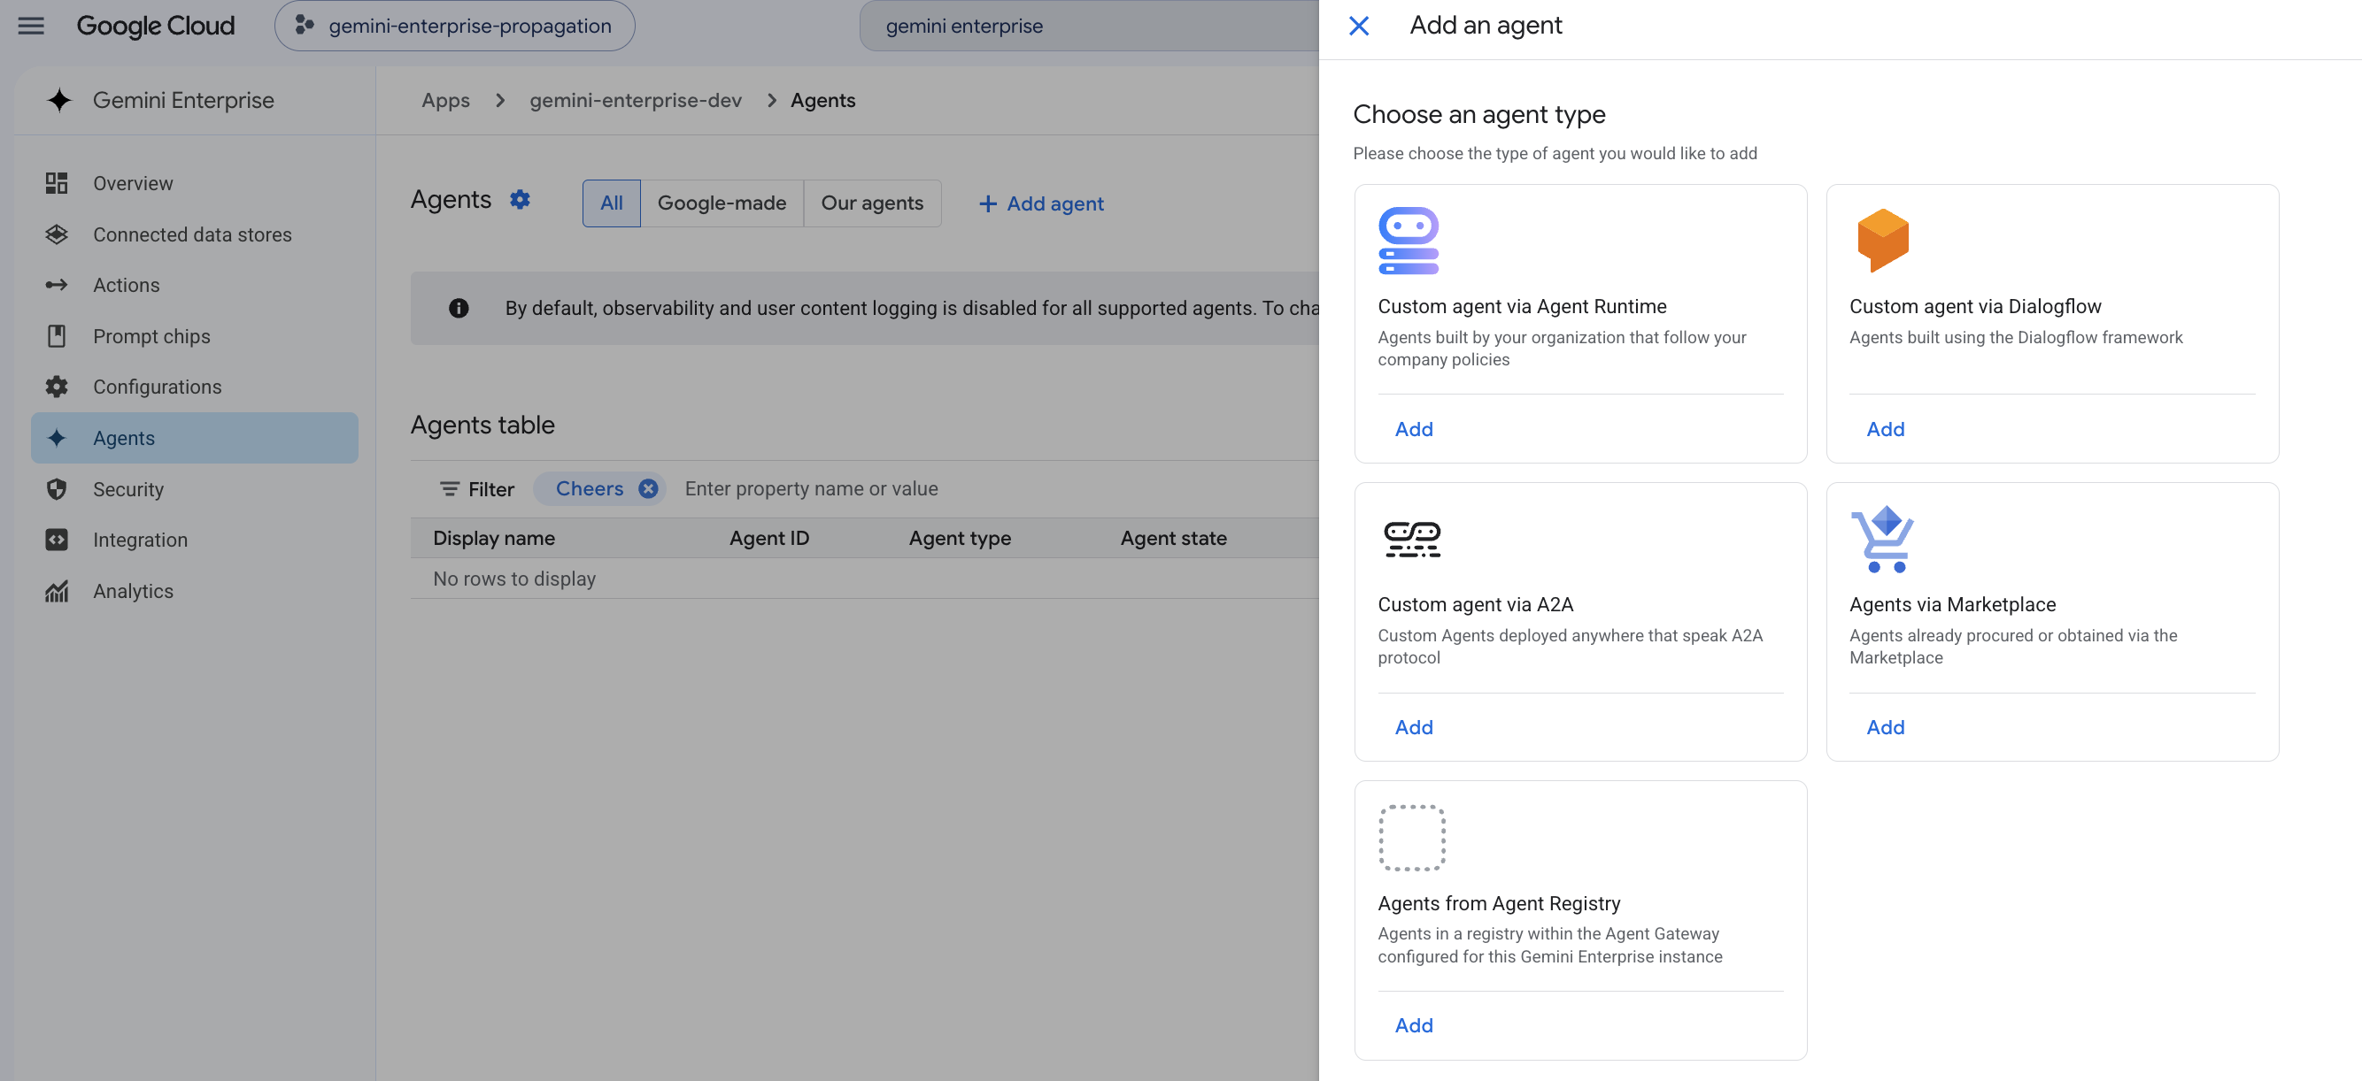Click the Agent state column header
Viewport: 2362px width, 1081px height.
(x=1174, y=538)
